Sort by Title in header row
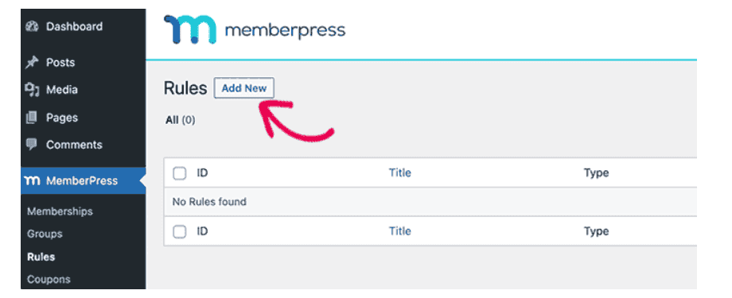 click(x=400, y=173)
